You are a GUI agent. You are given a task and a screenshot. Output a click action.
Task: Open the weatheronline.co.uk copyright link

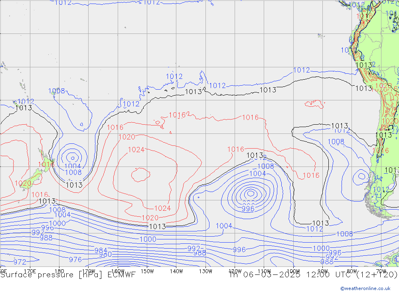click(365, 288)
